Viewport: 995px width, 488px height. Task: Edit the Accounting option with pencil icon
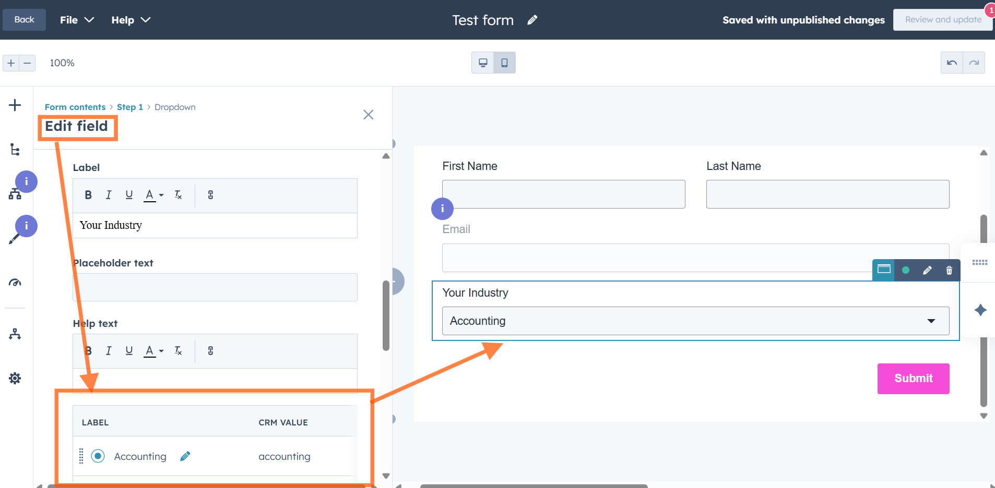[x=185, y=456]
